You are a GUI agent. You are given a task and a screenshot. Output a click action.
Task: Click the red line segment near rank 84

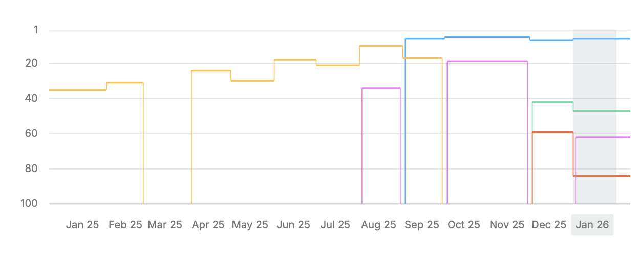(602, 176)
